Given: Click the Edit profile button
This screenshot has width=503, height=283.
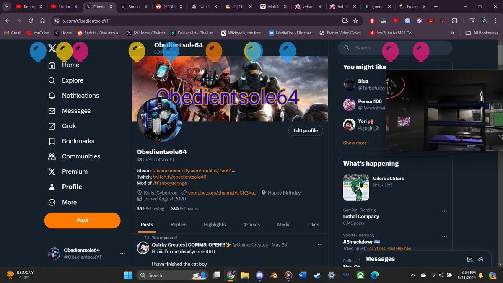Looking at the screenshot, I should (x=306, y=130).
